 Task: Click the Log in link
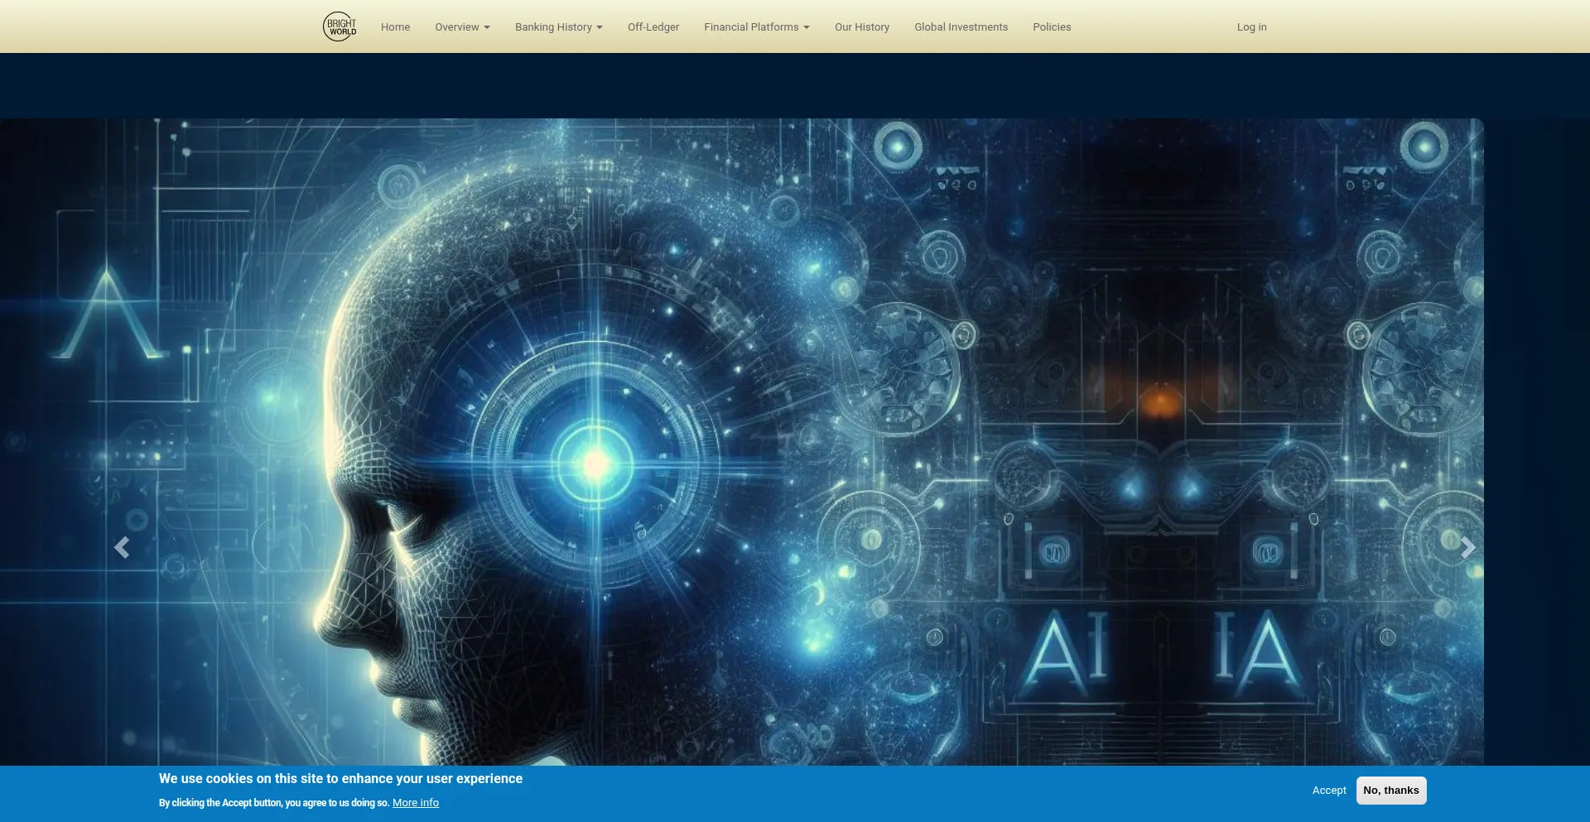tap(1251, 27)
